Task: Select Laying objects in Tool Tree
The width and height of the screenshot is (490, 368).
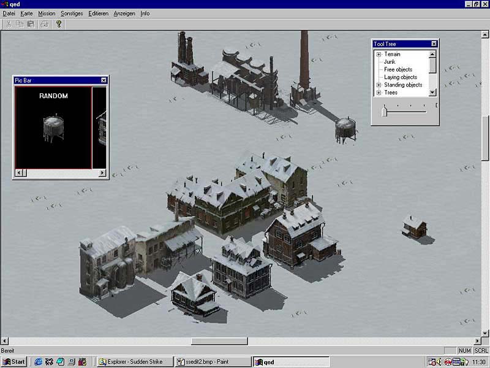Action: click(x=401, y=77)
